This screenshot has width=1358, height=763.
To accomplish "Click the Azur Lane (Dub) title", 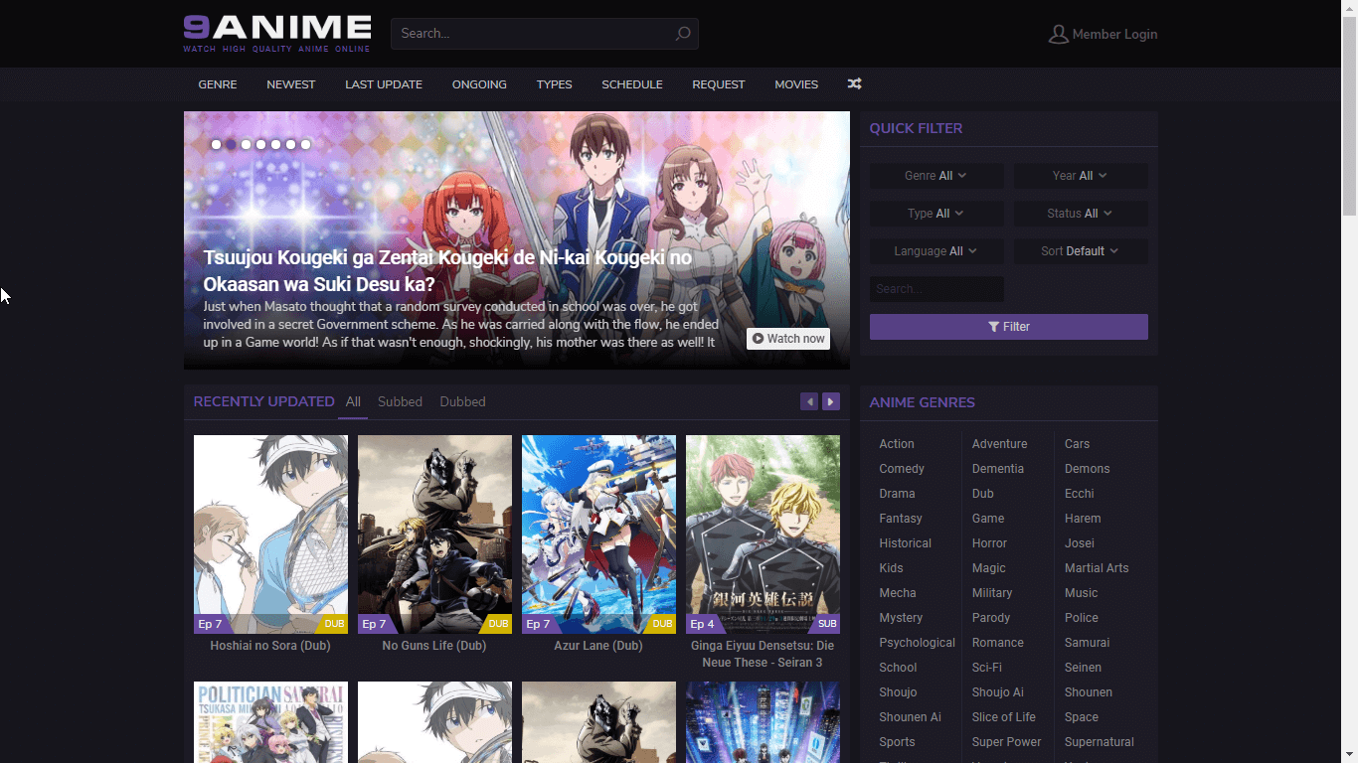I will click(598, 646).
